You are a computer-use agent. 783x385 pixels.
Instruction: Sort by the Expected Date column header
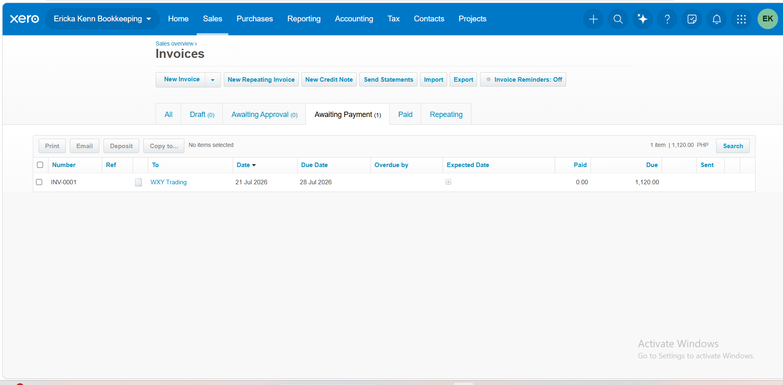(468, 165)
